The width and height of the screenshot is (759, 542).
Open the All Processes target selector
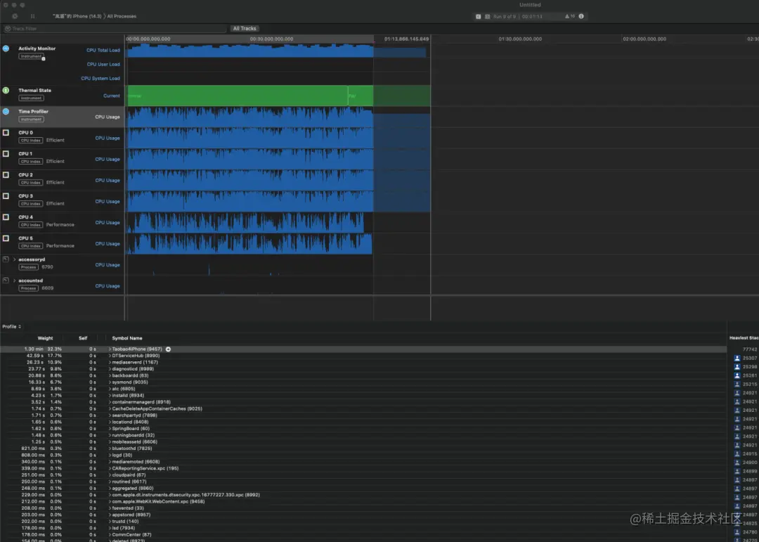(122, 16)
